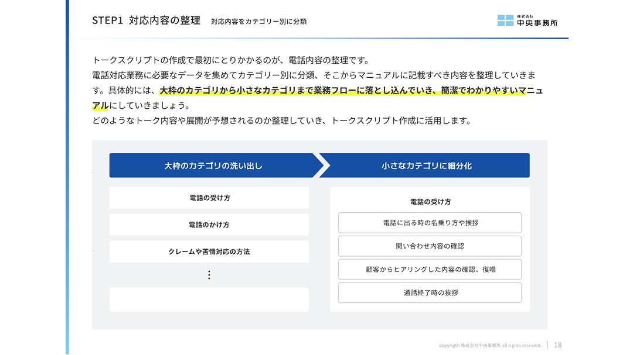Click the chevron arrow between the two blue headers
The image size is (633, 355).
click(322, 165)
